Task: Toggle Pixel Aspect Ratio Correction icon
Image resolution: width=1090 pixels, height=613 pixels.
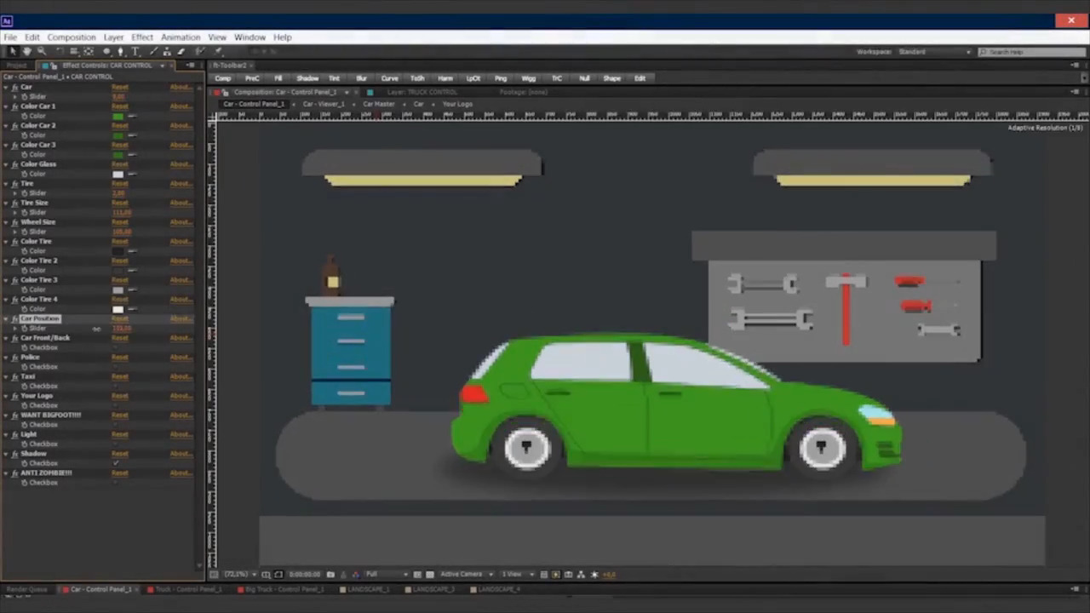Action: click(543, 574)
